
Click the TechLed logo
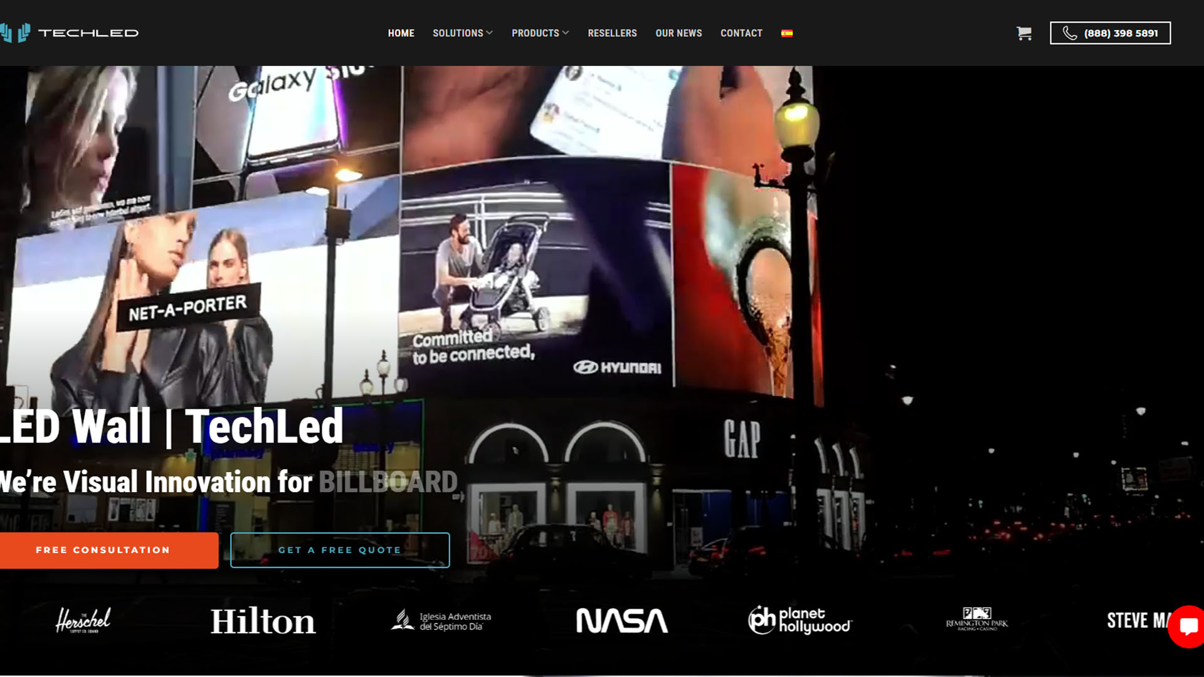point(69,33)
